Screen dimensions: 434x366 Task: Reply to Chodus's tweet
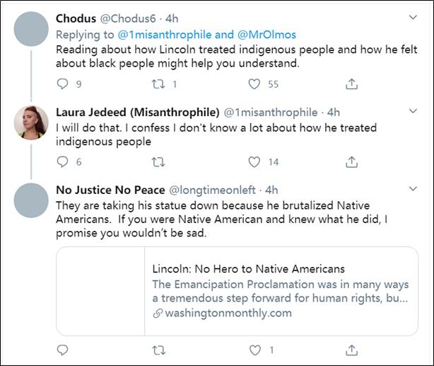63,84
